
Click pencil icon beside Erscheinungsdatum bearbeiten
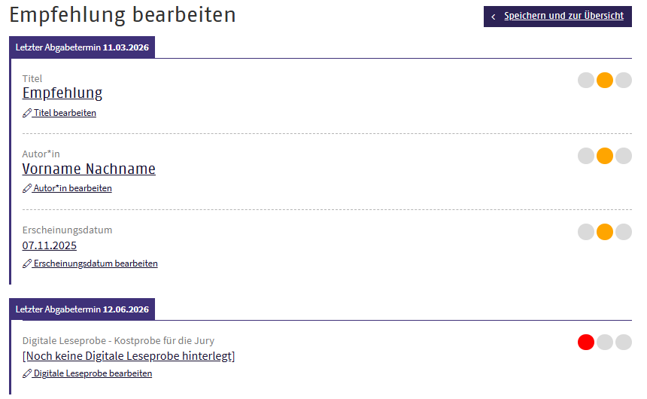coord(27,263)
